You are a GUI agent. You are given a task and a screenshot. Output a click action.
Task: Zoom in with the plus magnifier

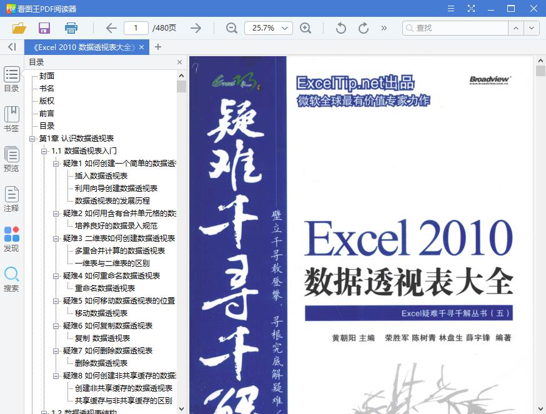click(x=305, y=28)
